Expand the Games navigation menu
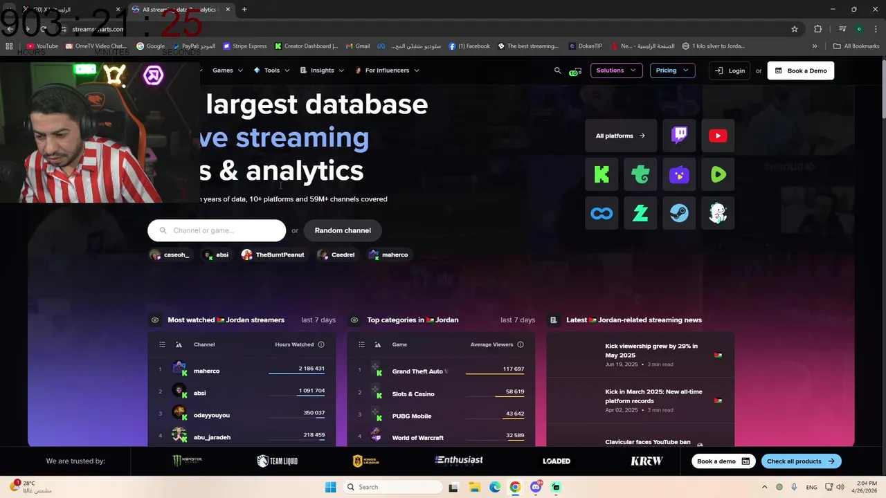The width and height of the screenshot is (886, 498). point(228,71)
